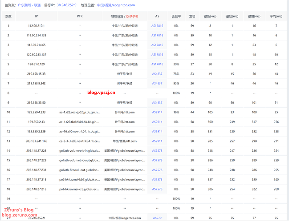Click location cell 中国/香港/ntt.com
The width and height of the screenshot is (289, 222).
[x=125, y=141]
